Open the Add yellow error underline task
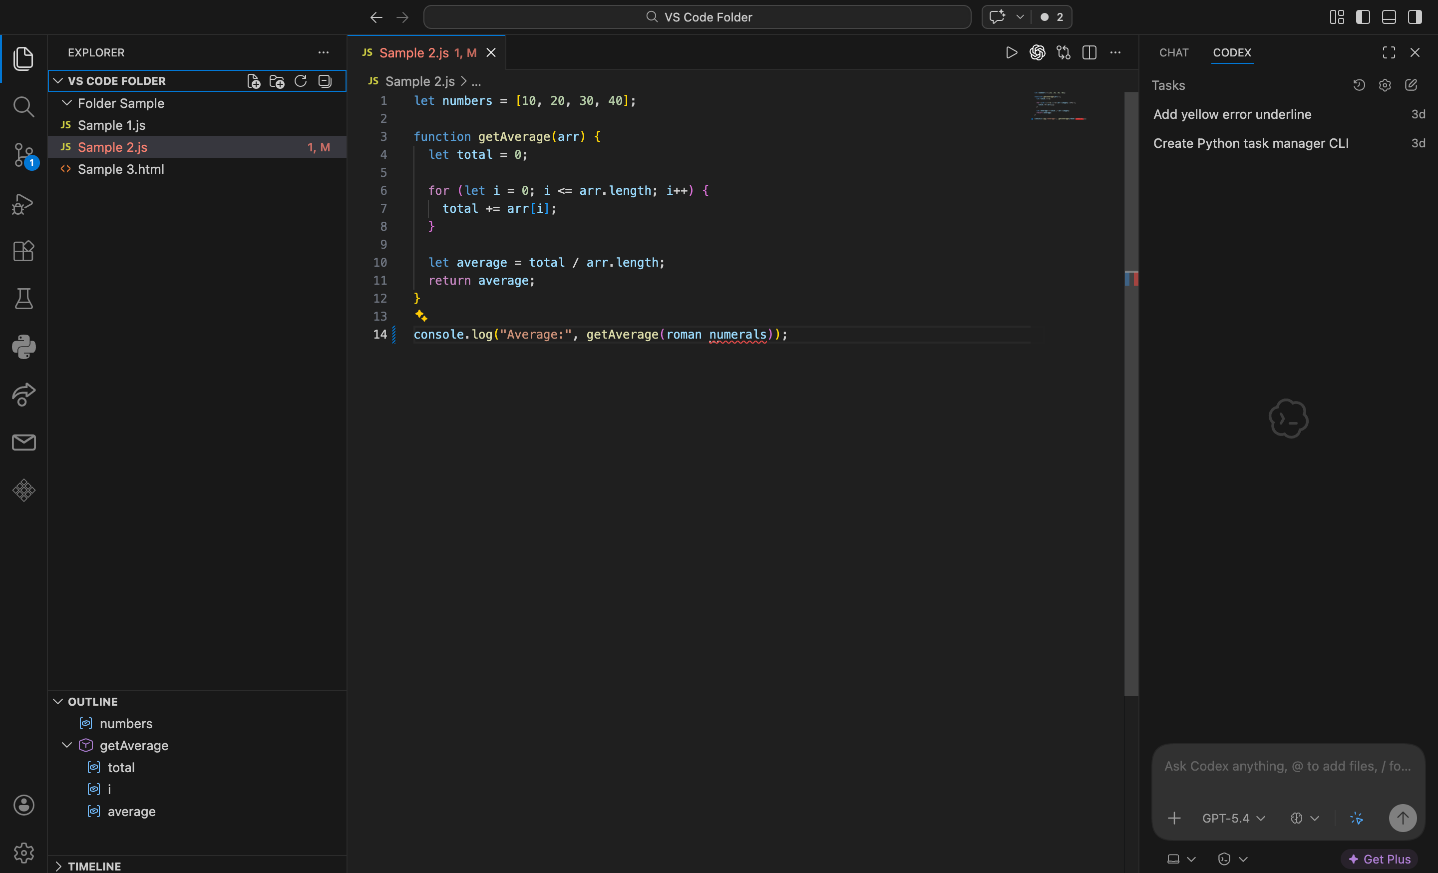 1232,114
